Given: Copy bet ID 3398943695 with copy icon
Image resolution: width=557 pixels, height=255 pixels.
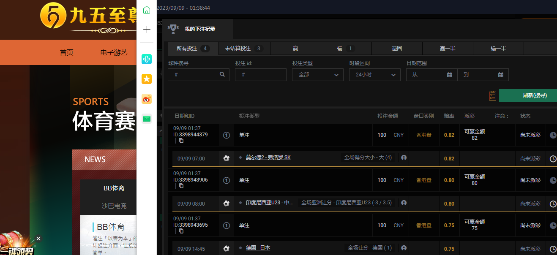Looking at the screenshot, I should [x=181, y=231].
